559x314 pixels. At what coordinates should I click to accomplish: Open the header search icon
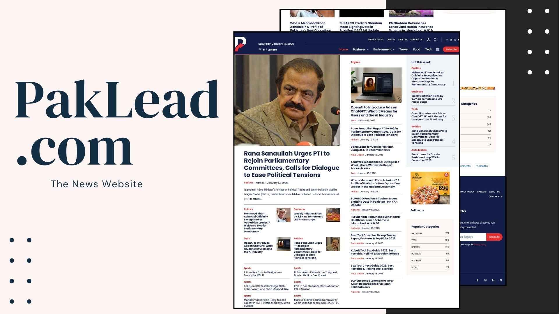pos(435,40)
